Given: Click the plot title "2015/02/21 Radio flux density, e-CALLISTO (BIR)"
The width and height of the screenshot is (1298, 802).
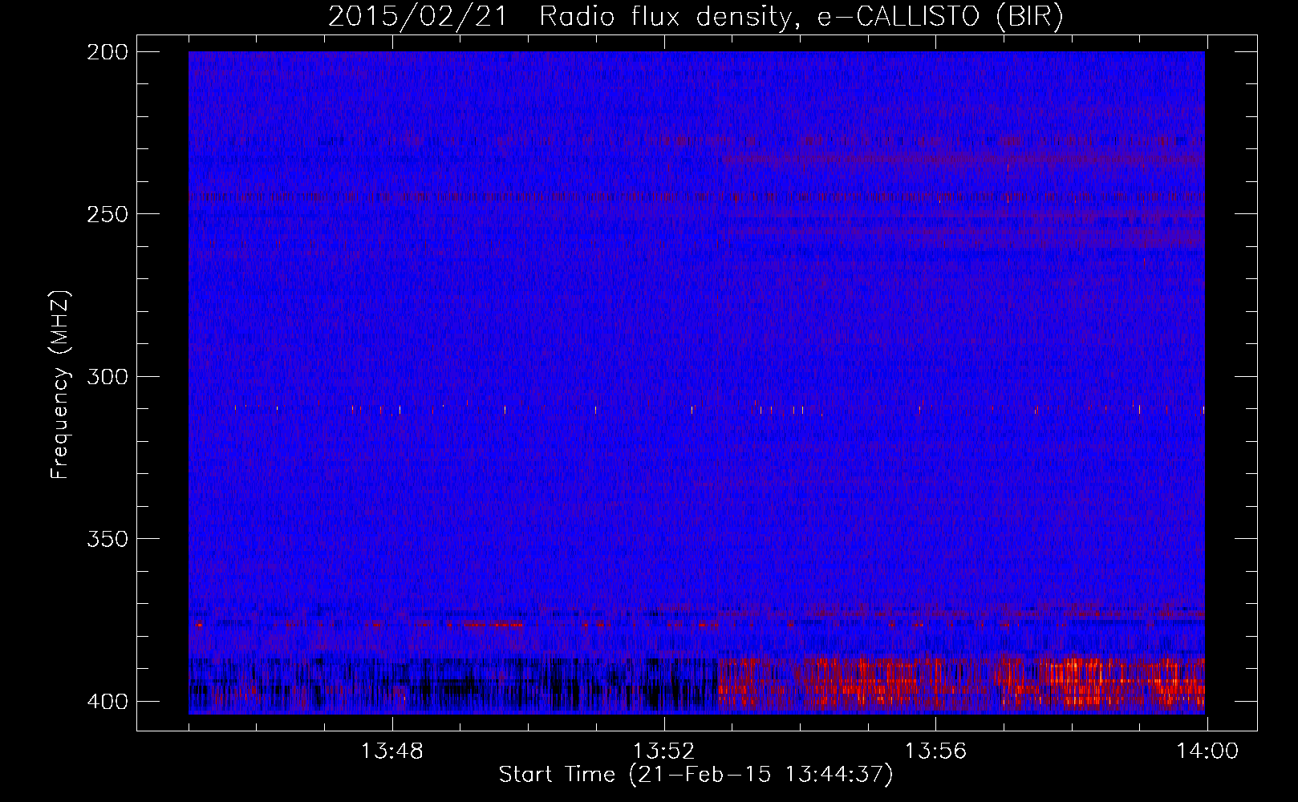Looking at the screenshot, I should [696, 17].
